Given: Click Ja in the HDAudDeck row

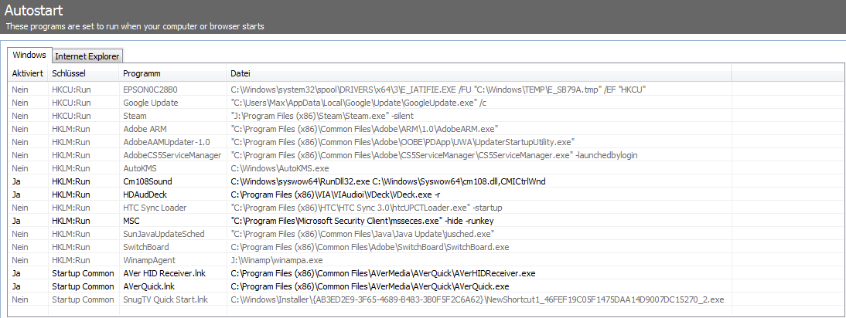Looking at the screenshot, I should pyautogui.click(x=17, y=195).
